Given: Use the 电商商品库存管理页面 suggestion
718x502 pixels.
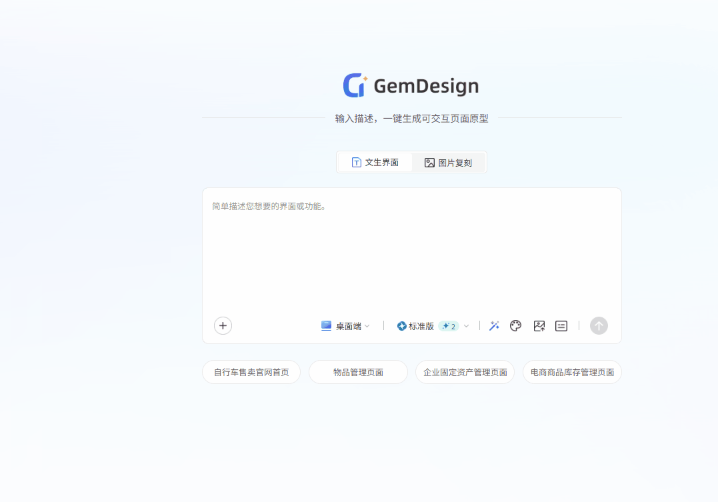Looking at the screenshot, I should tap(572, 372).
